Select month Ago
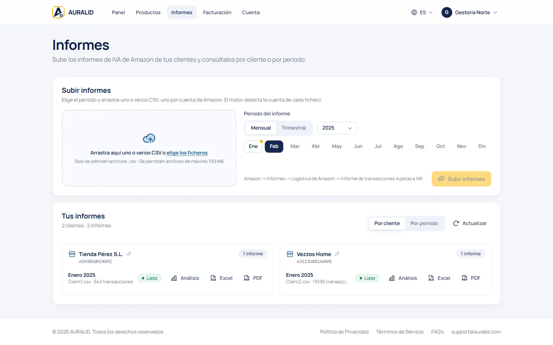The image size is (553, 345). [398, 146]
